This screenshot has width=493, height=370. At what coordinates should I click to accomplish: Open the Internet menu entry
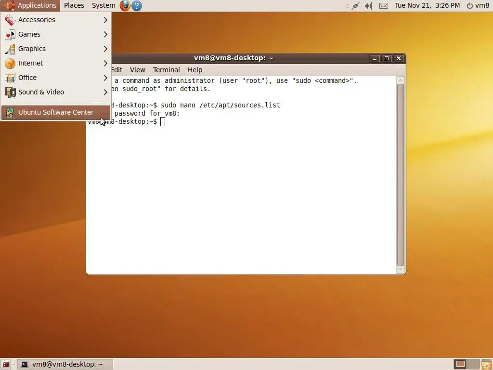[x=56, y=63]
